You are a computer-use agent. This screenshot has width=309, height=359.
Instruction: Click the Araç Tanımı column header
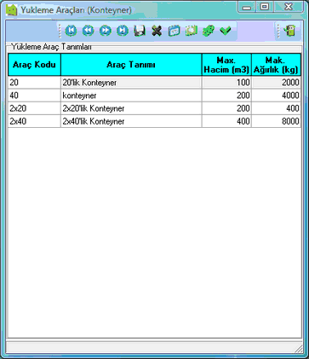tap(131, 65)
